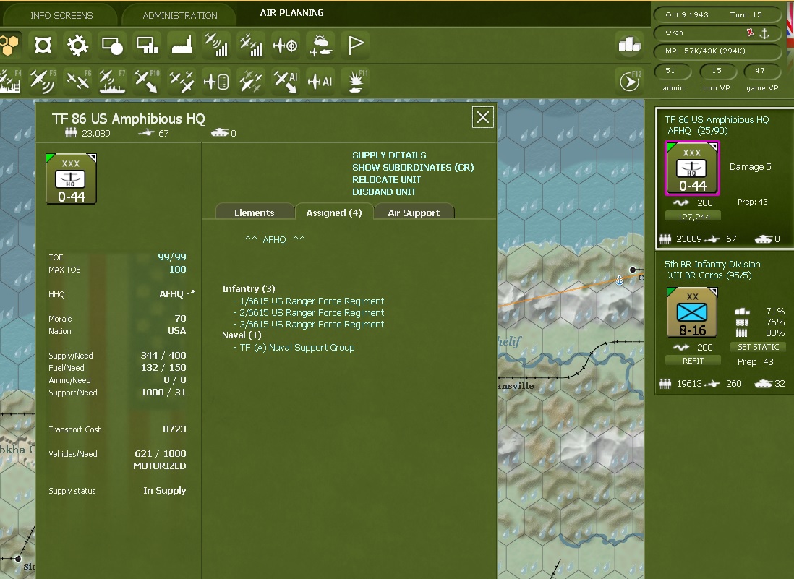The height and width of the screenshot is (579, 794).
Task: Click the white flag icon
Action: pyautogui.click(x=355, y=45)
